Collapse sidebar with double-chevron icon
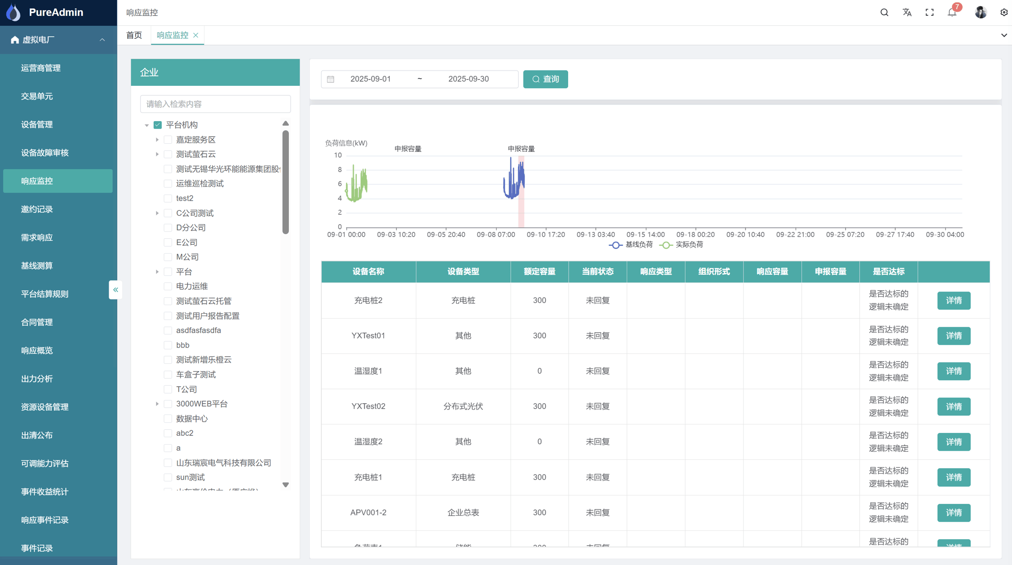This screenshot has width=1012, height=565. 115,290
